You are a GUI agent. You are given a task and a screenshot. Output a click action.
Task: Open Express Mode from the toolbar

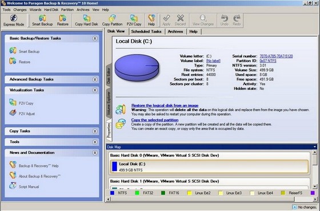pos(14,21)
